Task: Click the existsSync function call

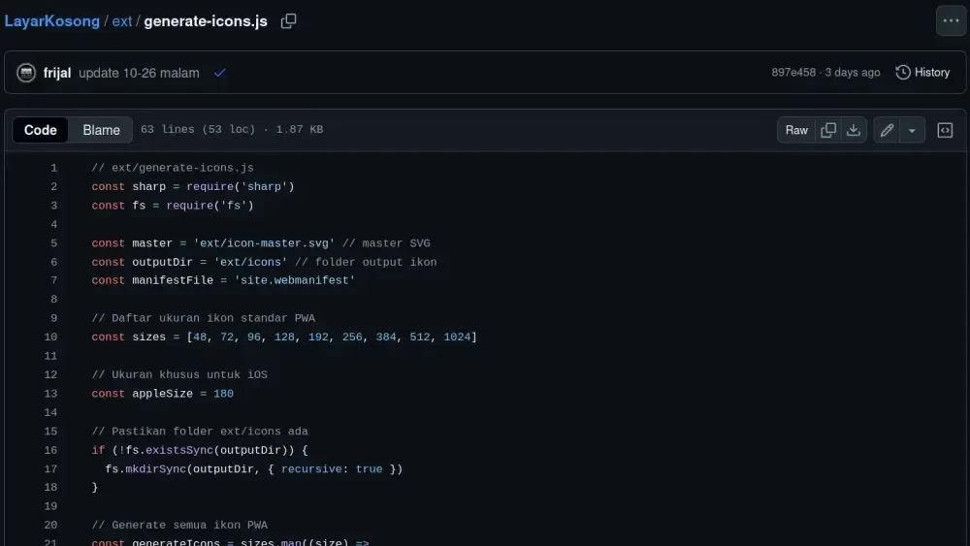Action: (x=179, y=450)
